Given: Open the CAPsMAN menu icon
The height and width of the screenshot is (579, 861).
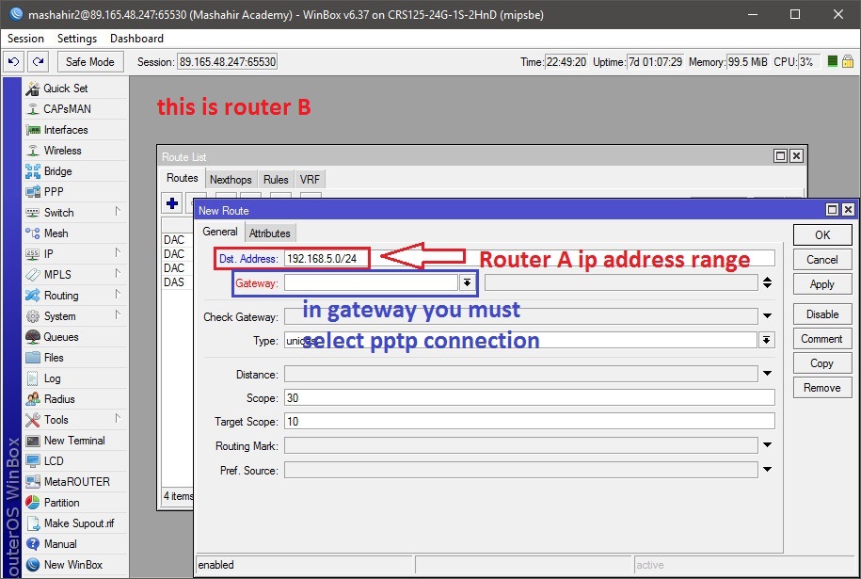Looking at the screenshot, I should (x=33, y=109).
